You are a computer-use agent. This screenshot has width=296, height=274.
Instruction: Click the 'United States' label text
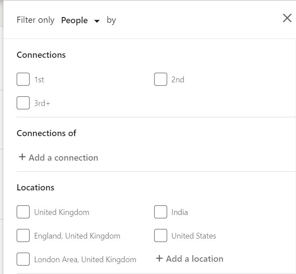(x=193, y=236)
